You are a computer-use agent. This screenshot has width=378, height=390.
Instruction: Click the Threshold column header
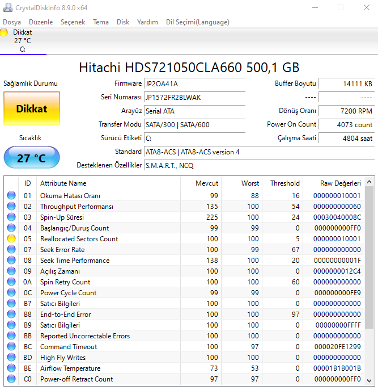(x=283, y=183)
